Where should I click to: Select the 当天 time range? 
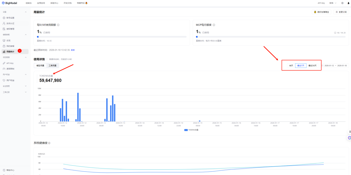point(291,66)
